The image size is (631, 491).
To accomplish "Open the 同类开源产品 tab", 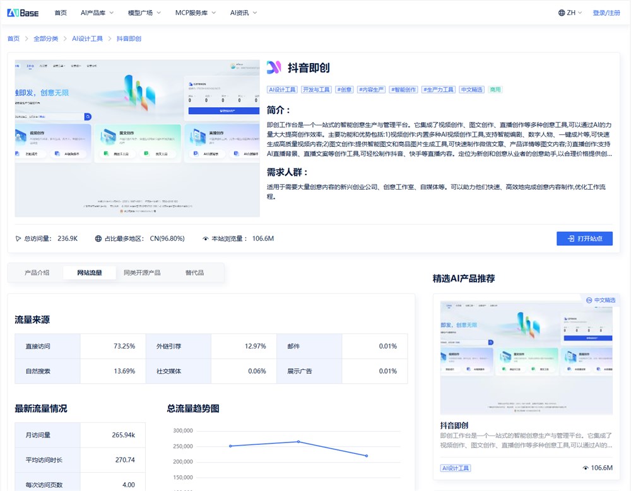I will [142, 273].
